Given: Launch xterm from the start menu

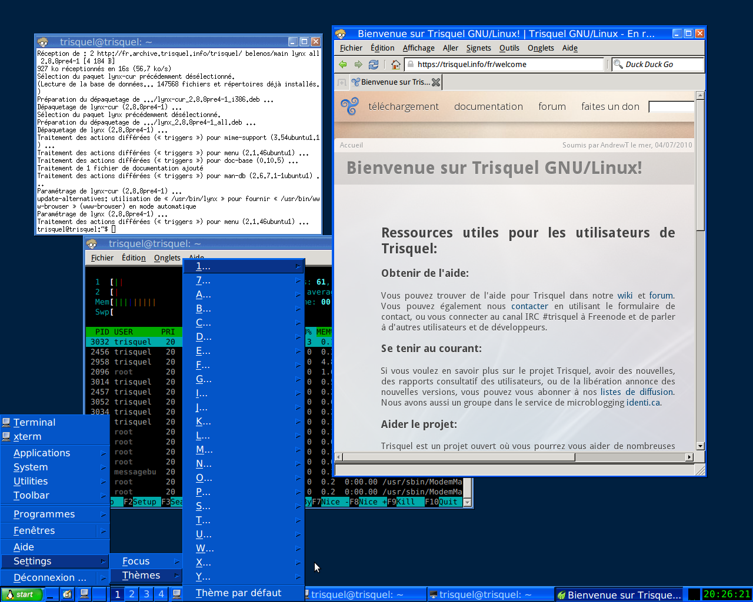Looking at the screenshot, I should click(x=55, y=436).
